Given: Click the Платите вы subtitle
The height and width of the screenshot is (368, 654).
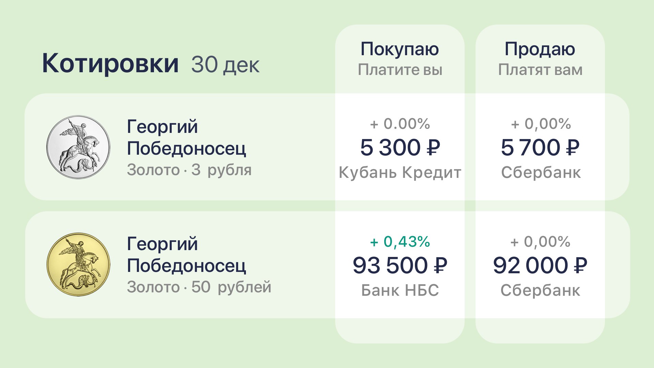Looking at the screenshot, I should coord(400,70).
